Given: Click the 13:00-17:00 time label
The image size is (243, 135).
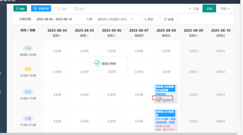Looking at the screenshot, I should click(x=28, y=99).
